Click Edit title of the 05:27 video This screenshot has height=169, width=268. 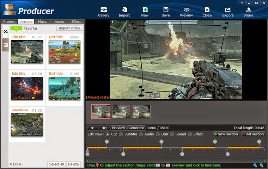(x=18, y=37)
